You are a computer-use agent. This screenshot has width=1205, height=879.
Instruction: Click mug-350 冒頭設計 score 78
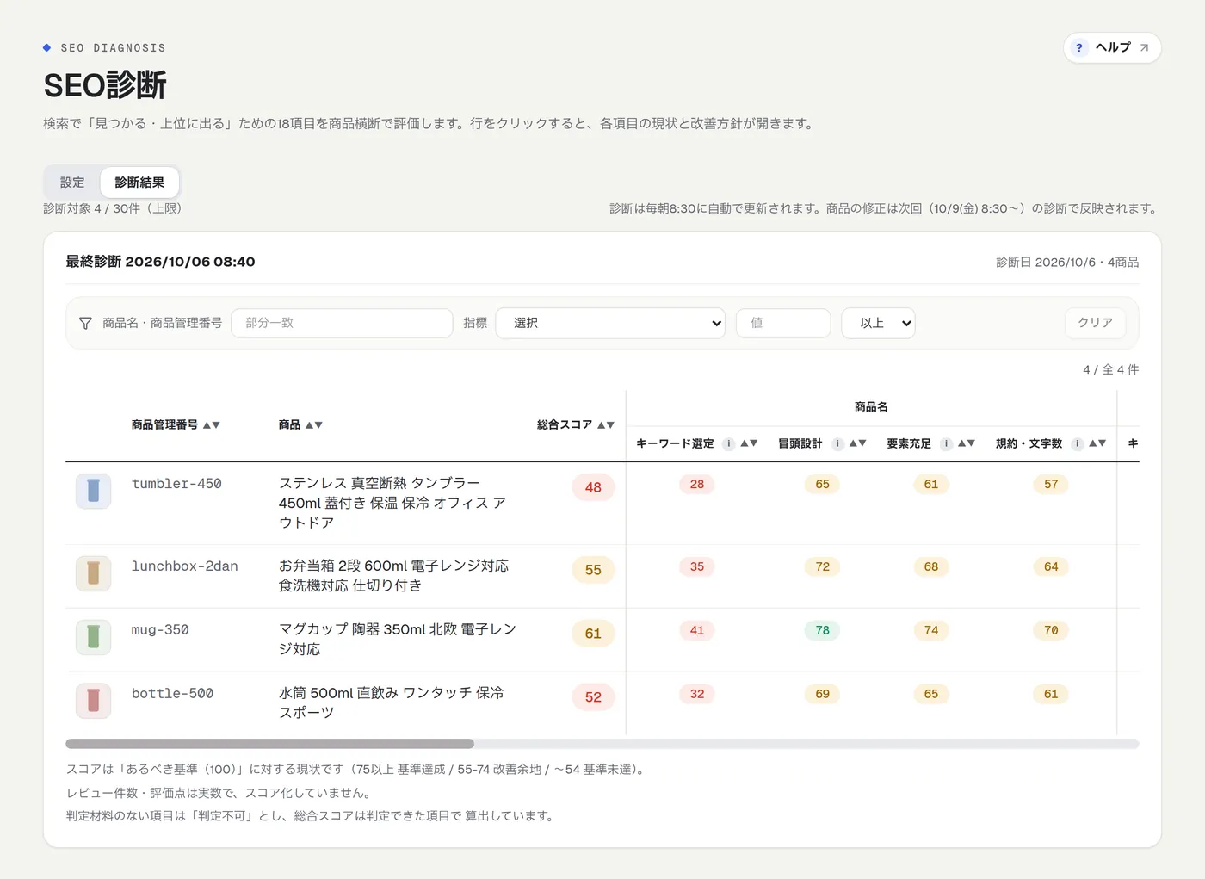(823, 630)
